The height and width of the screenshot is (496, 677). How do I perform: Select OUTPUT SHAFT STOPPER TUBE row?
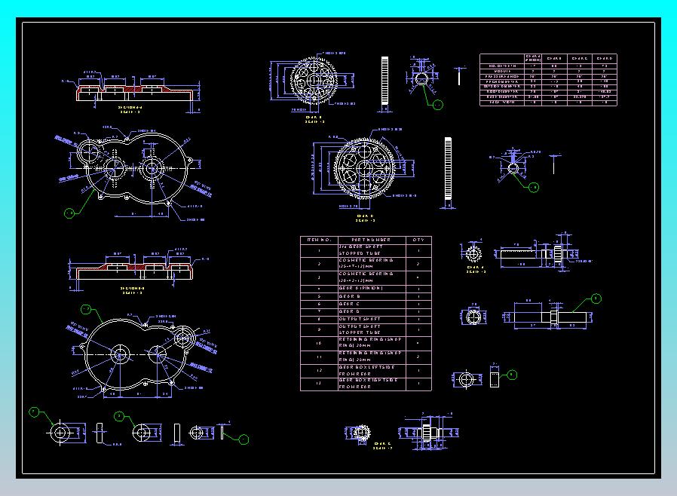(366, 330)
